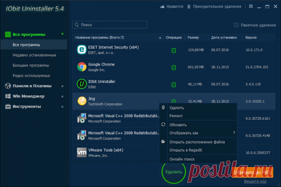Select the ESET Internet Security (x64) name
This screenshot has height=187, width=281.
(113, 47)
